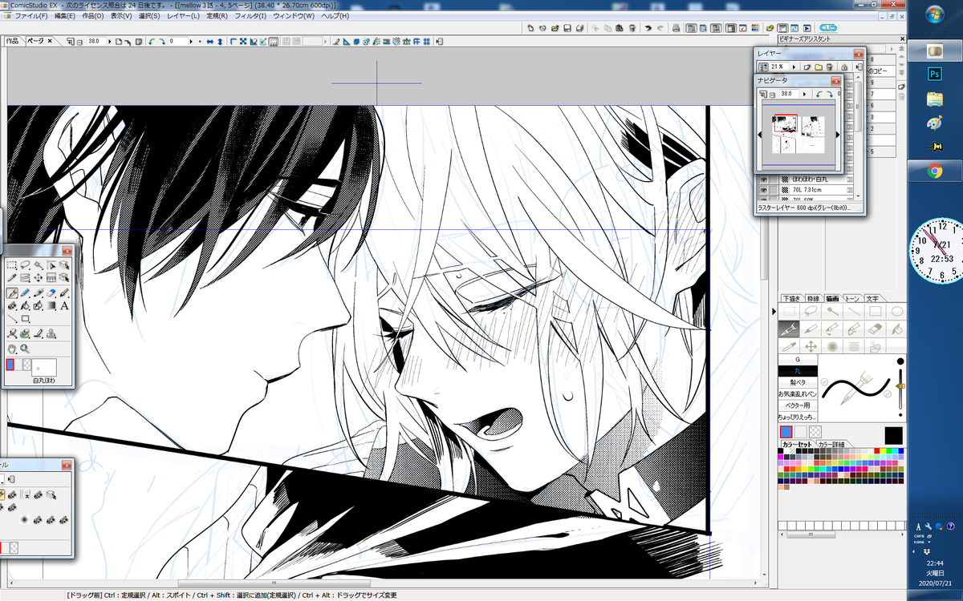
Task: Select the straight line tool in floating toolbox
Action: [x=11, y=319]
